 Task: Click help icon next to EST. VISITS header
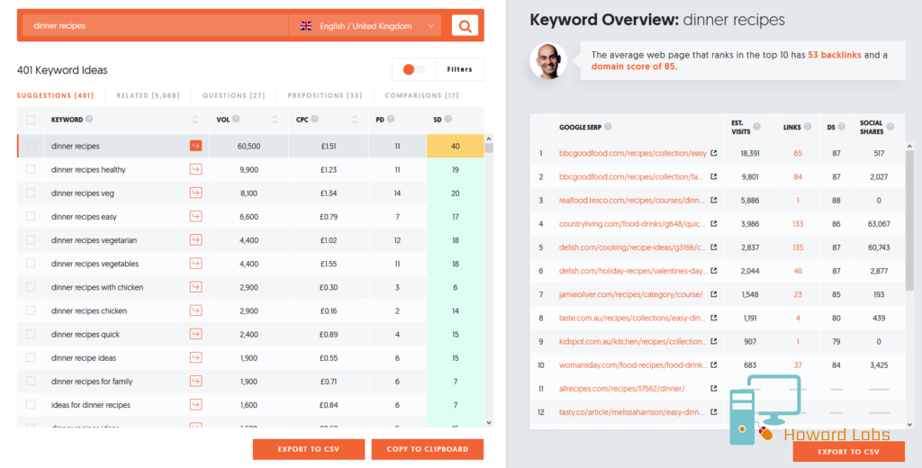point(756,126)
